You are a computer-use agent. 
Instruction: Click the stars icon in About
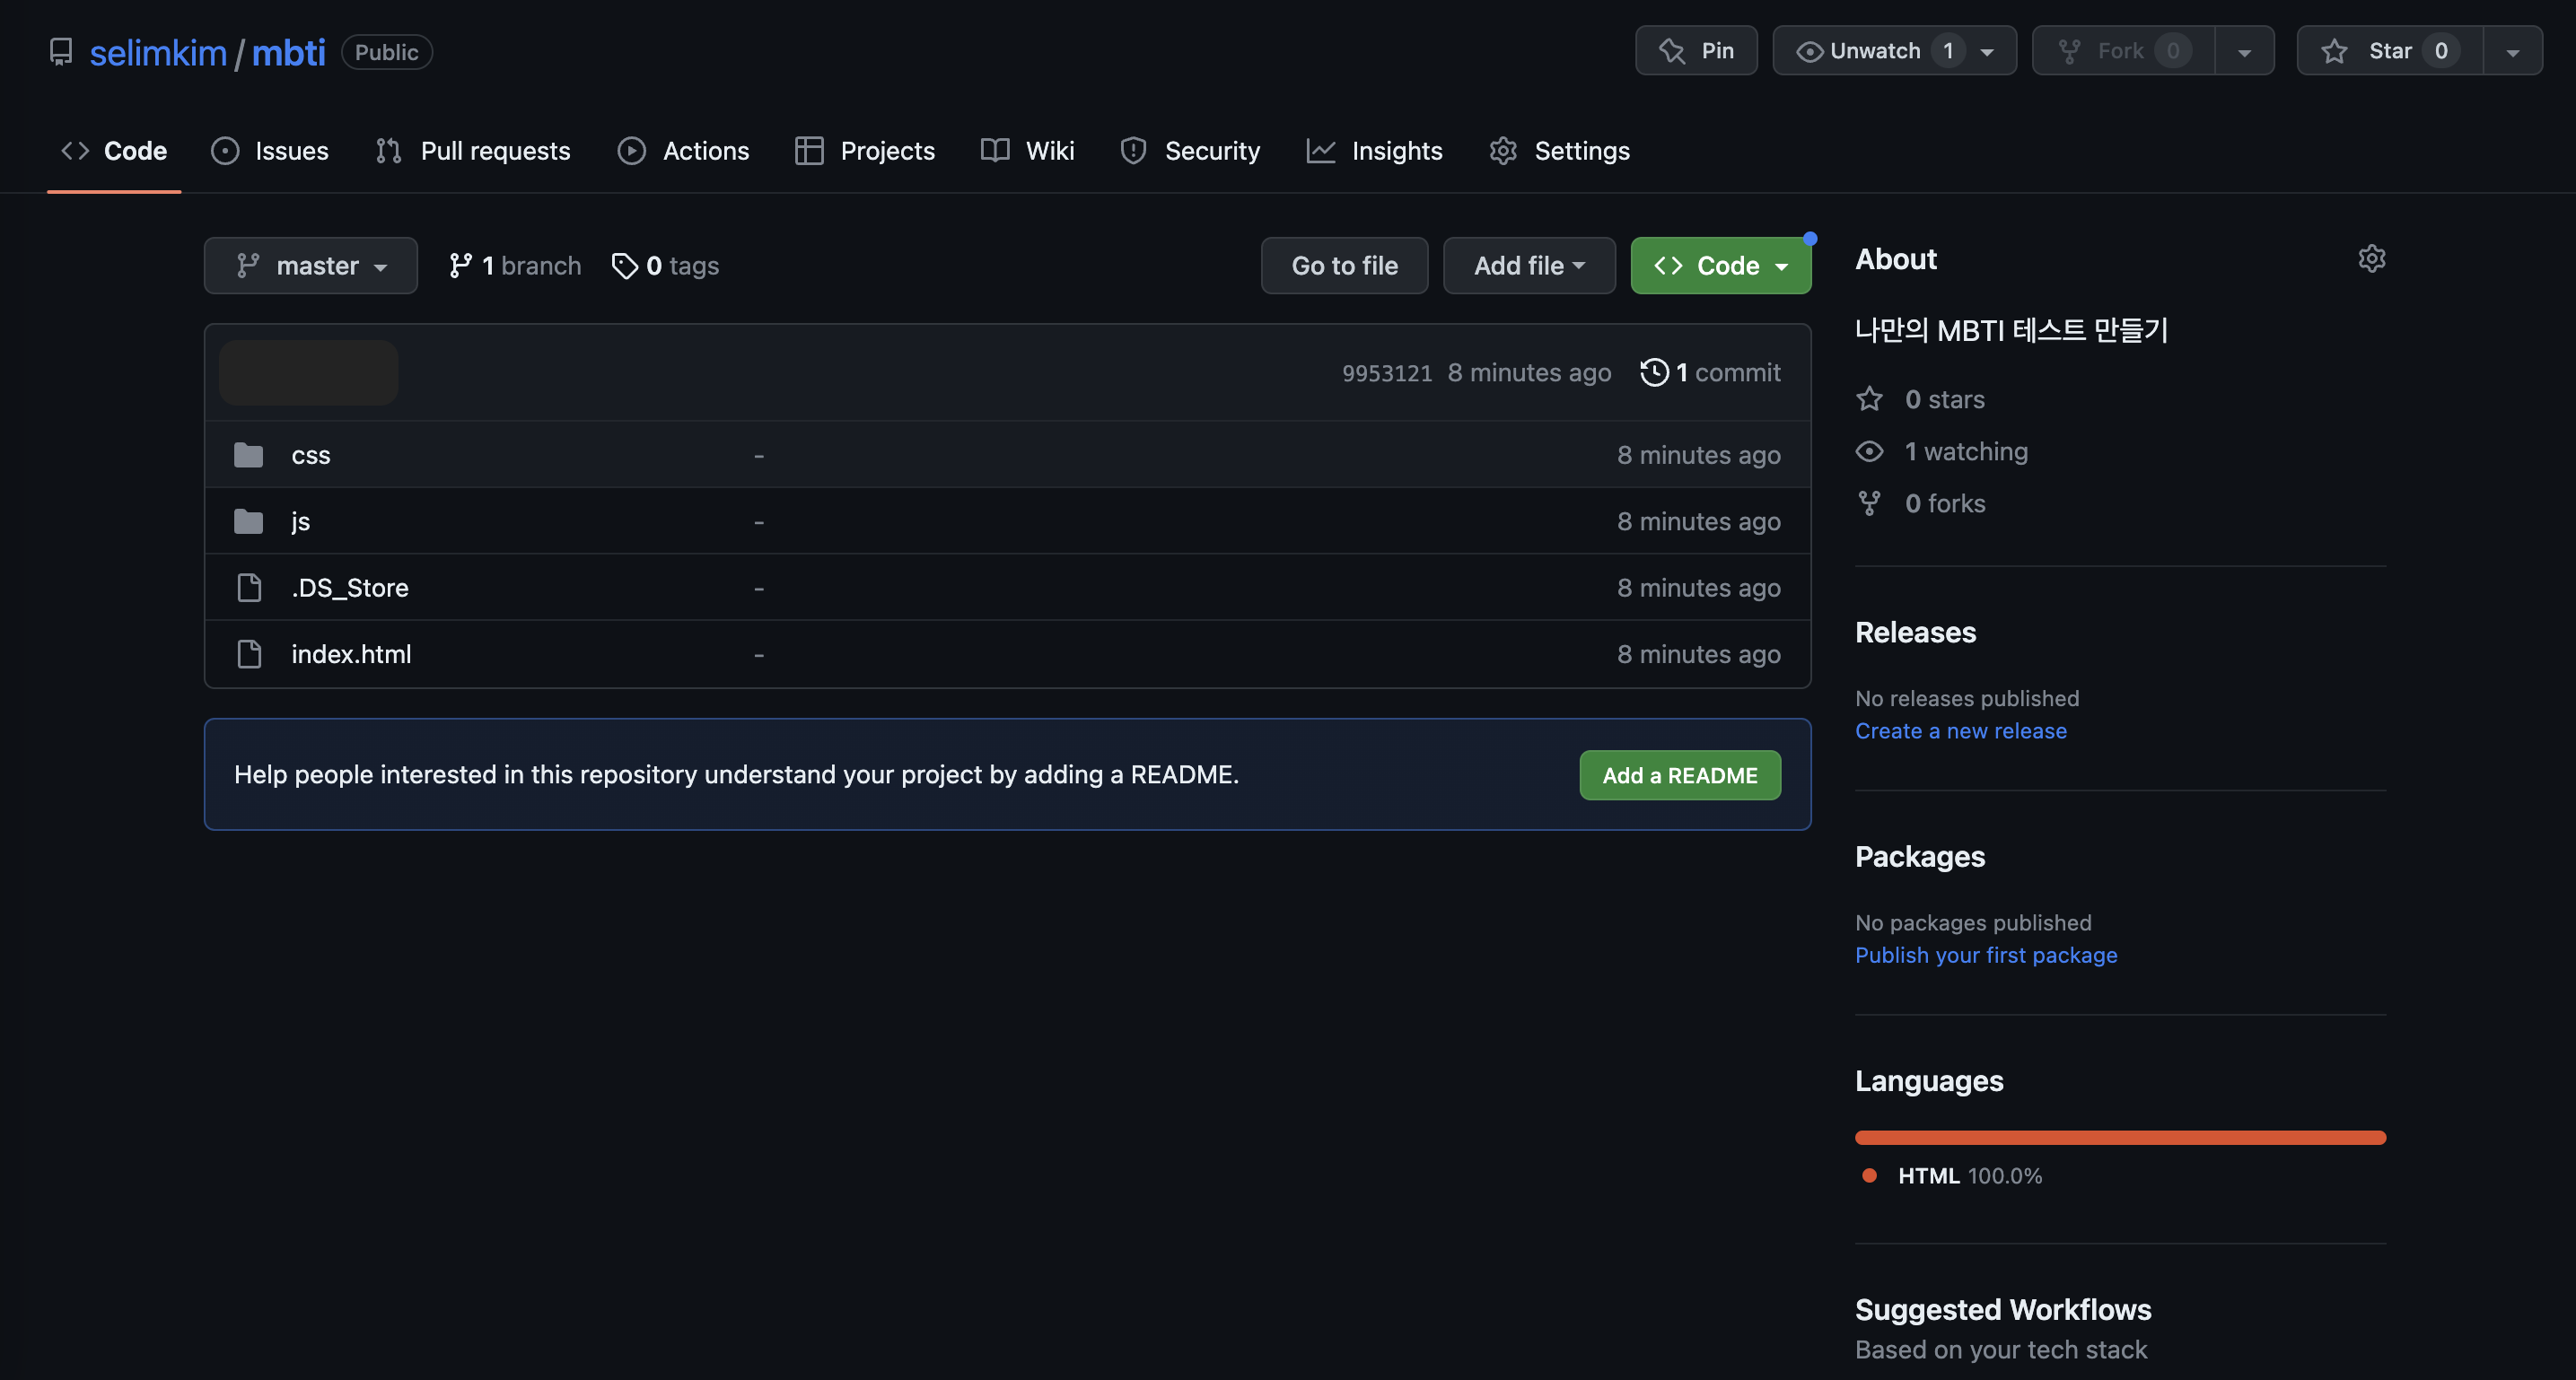click(1869, 399)
